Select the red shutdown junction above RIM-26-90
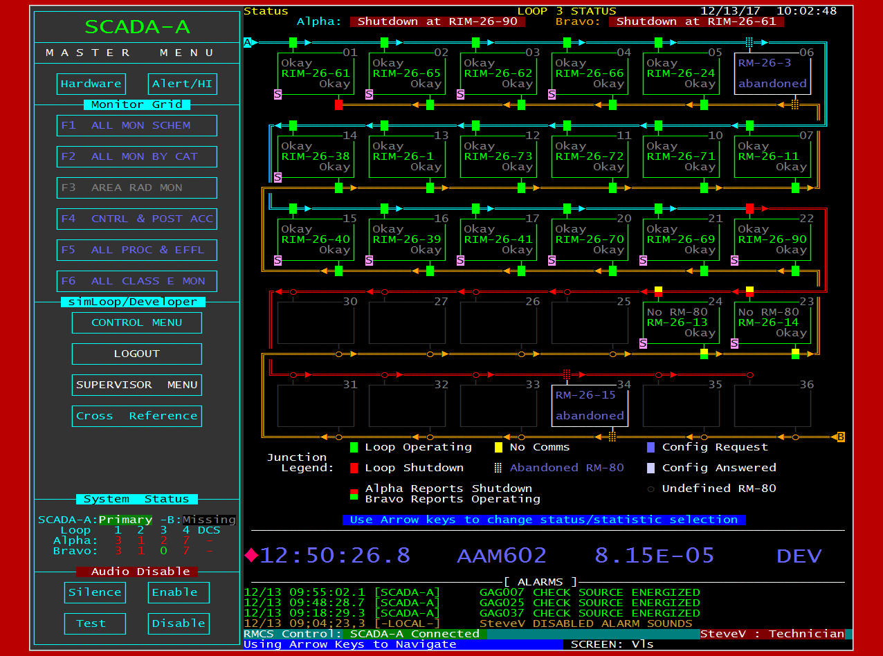Image resolution: width=883 pixels, height=656 pixels. [x=749, y=208]
